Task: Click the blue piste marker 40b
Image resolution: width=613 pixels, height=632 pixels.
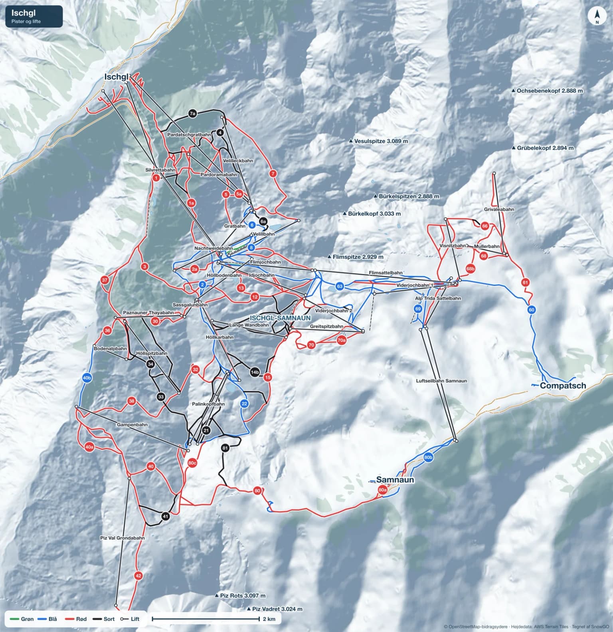Action: [x=87, y=378]
